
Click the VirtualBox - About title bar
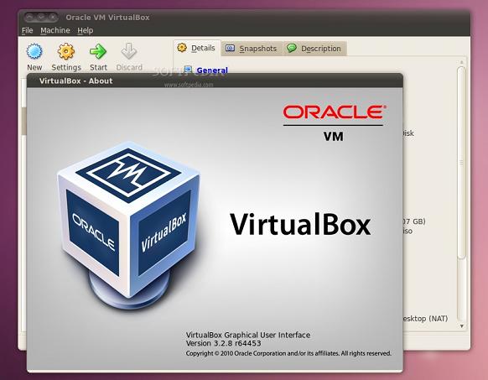tap(215, 81)
